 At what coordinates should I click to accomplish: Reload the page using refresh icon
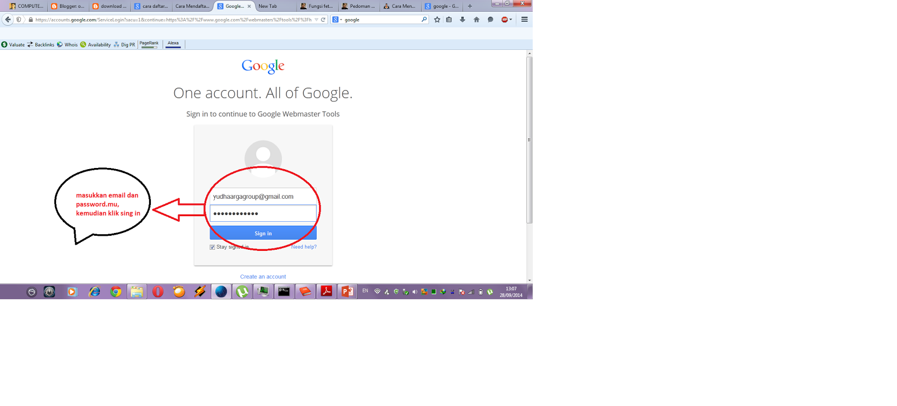click(x=323, y=20)
